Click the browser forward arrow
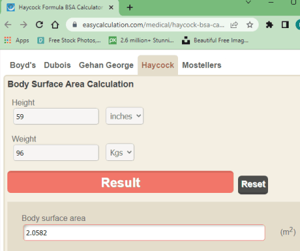This screenshot has height=251, width=300. 23,25
